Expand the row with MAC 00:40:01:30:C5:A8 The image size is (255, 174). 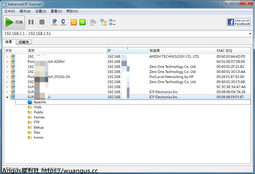click(x=7, y=82)
